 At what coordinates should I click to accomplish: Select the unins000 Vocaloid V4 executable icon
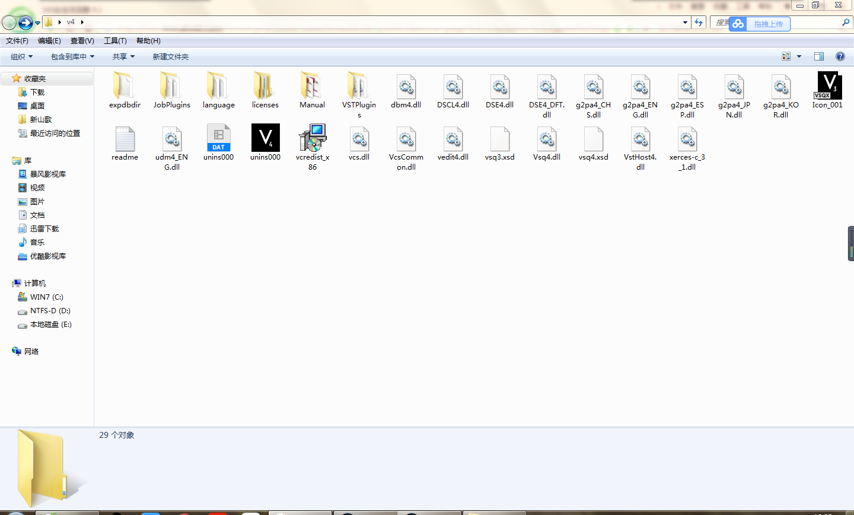point(265,138)
